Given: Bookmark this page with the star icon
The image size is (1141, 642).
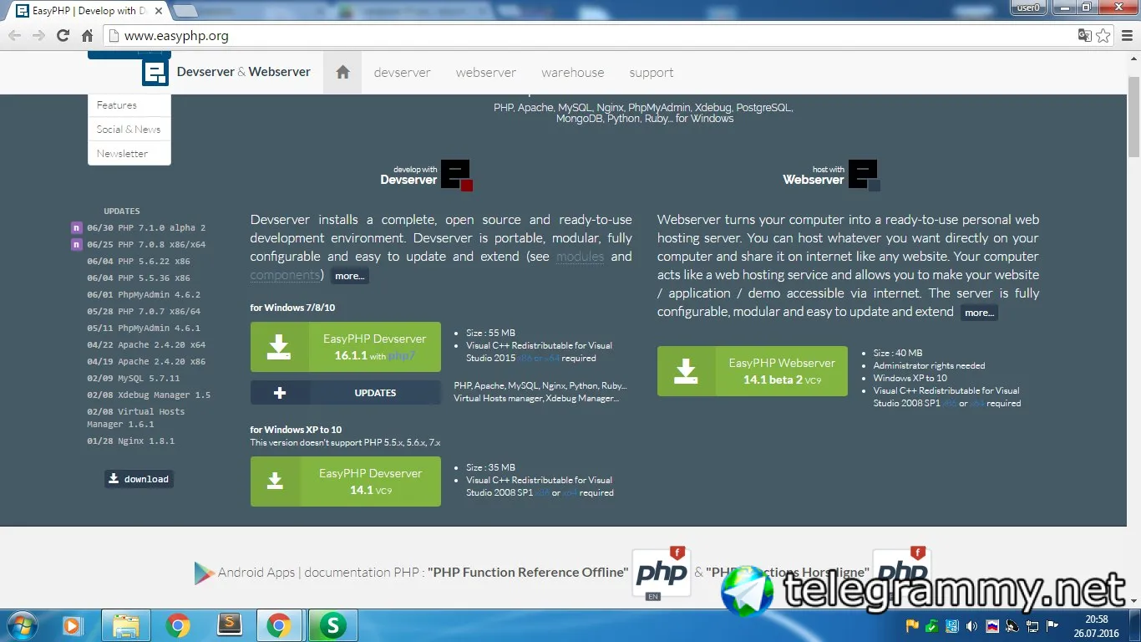Looking at the screenshot, I should 1103,36.
